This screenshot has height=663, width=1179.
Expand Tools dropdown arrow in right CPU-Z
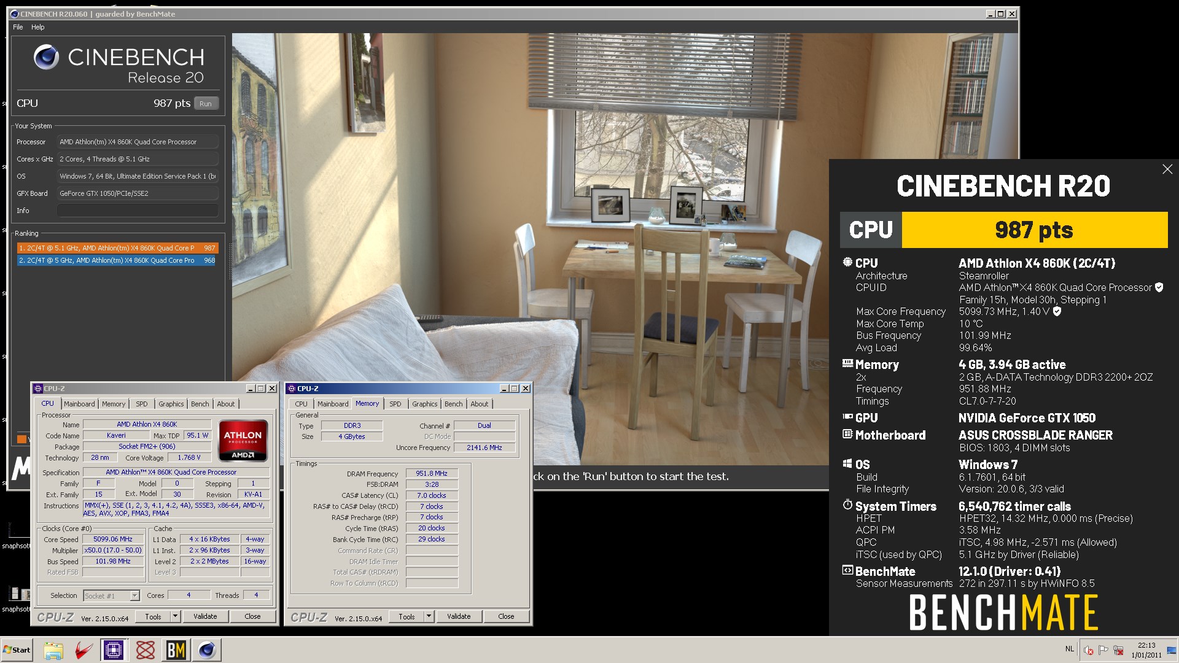429,616
